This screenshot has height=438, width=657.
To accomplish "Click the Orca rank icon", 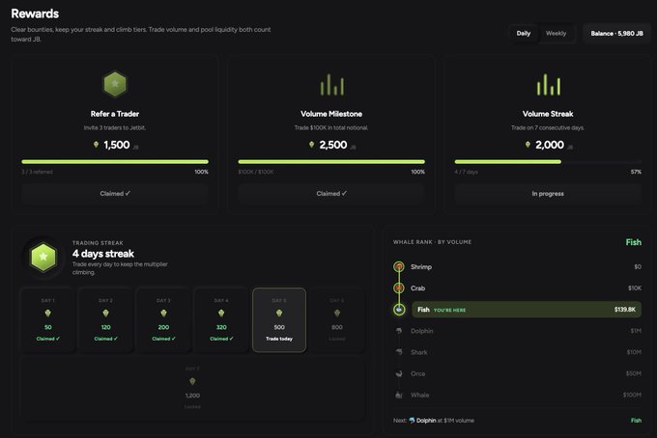I will (x=399, y=373).
